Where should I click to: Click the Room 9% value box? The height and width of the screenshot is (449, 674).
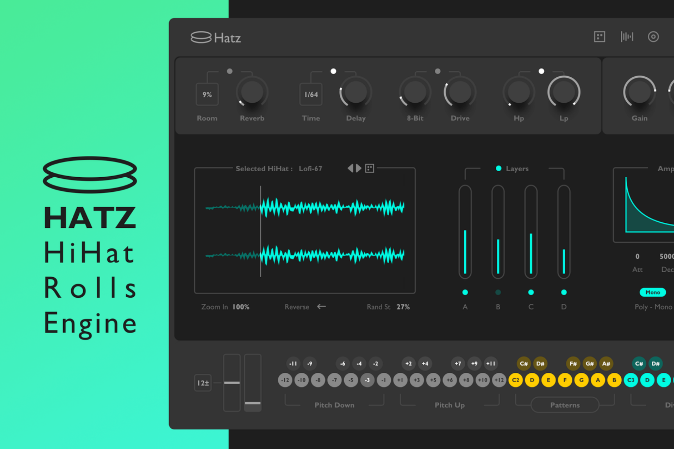207,94
